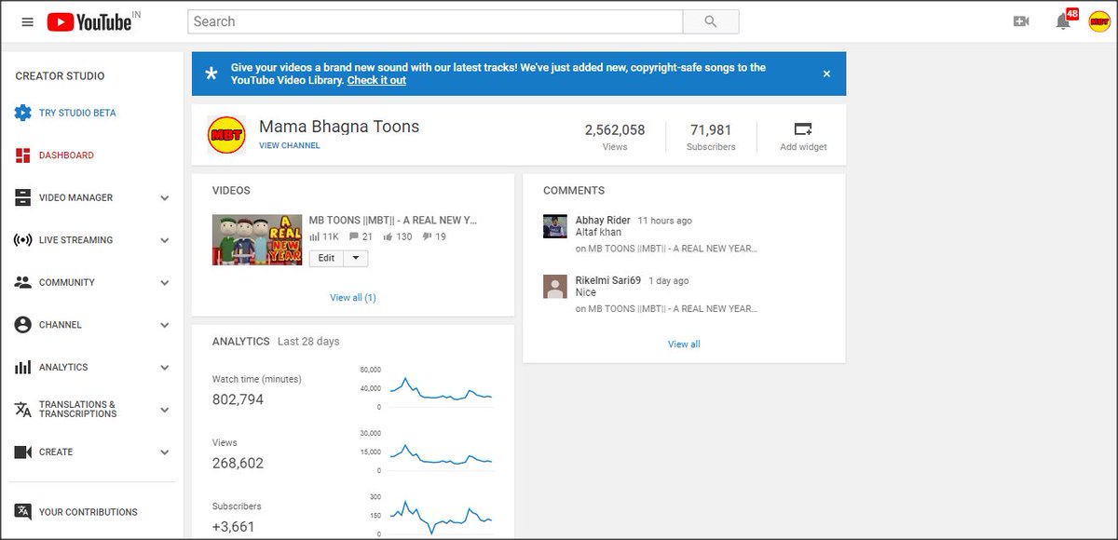The height and width of the screenshot is (540, 1118).
Task: Expand the Live Streaming section
Action: point(165,240)
